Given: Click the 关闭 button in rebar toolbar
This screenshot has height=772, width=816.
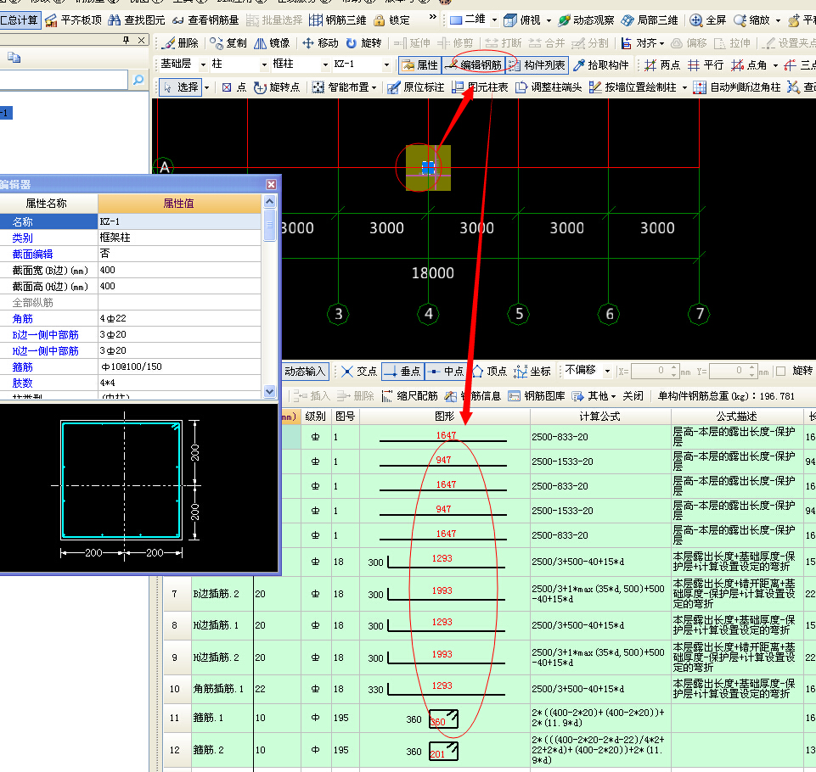Looking at the screenshot, I should tap(633, 395).
